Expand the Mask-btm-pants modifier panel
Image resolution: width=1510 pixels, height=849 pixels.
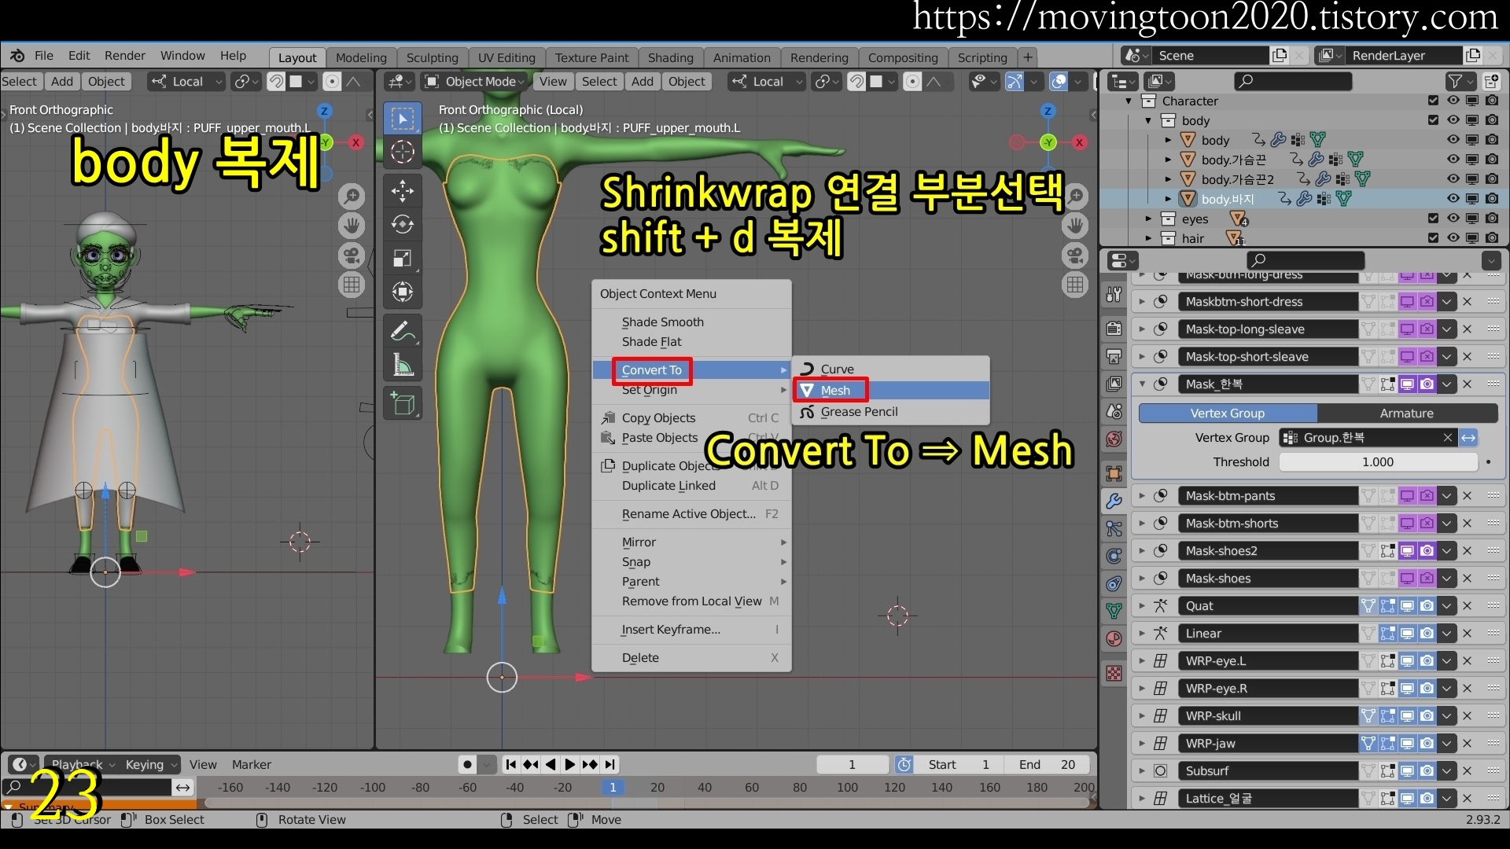tap(1142, 496)
